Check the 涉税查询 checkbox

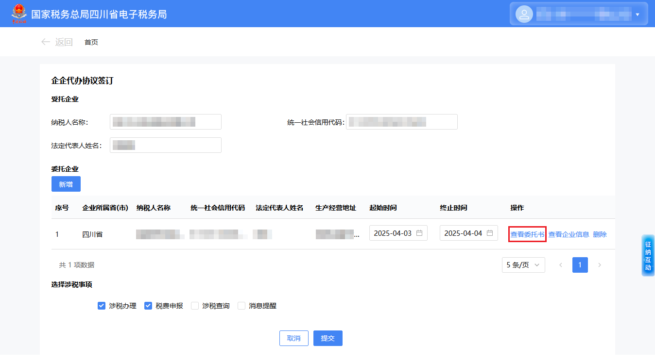click(x=195, y=306)
